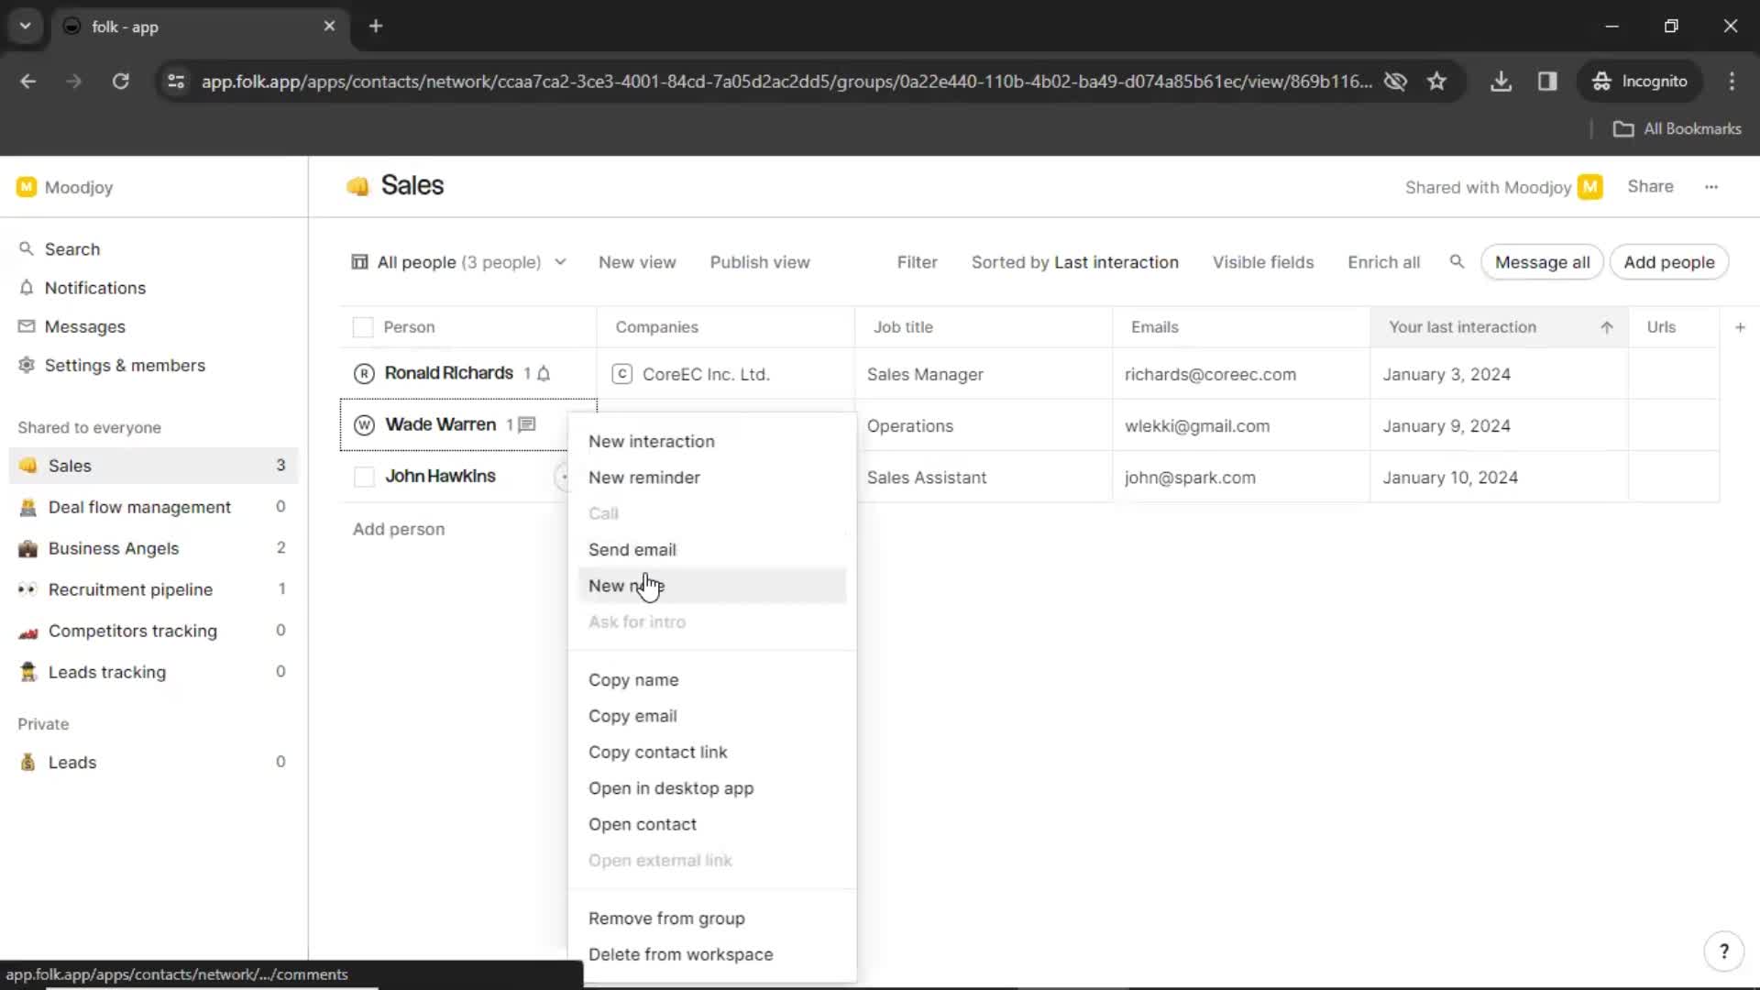Click the Message all button
Viewport: 1760px width, 990px height.
[x=1543, y=262]
